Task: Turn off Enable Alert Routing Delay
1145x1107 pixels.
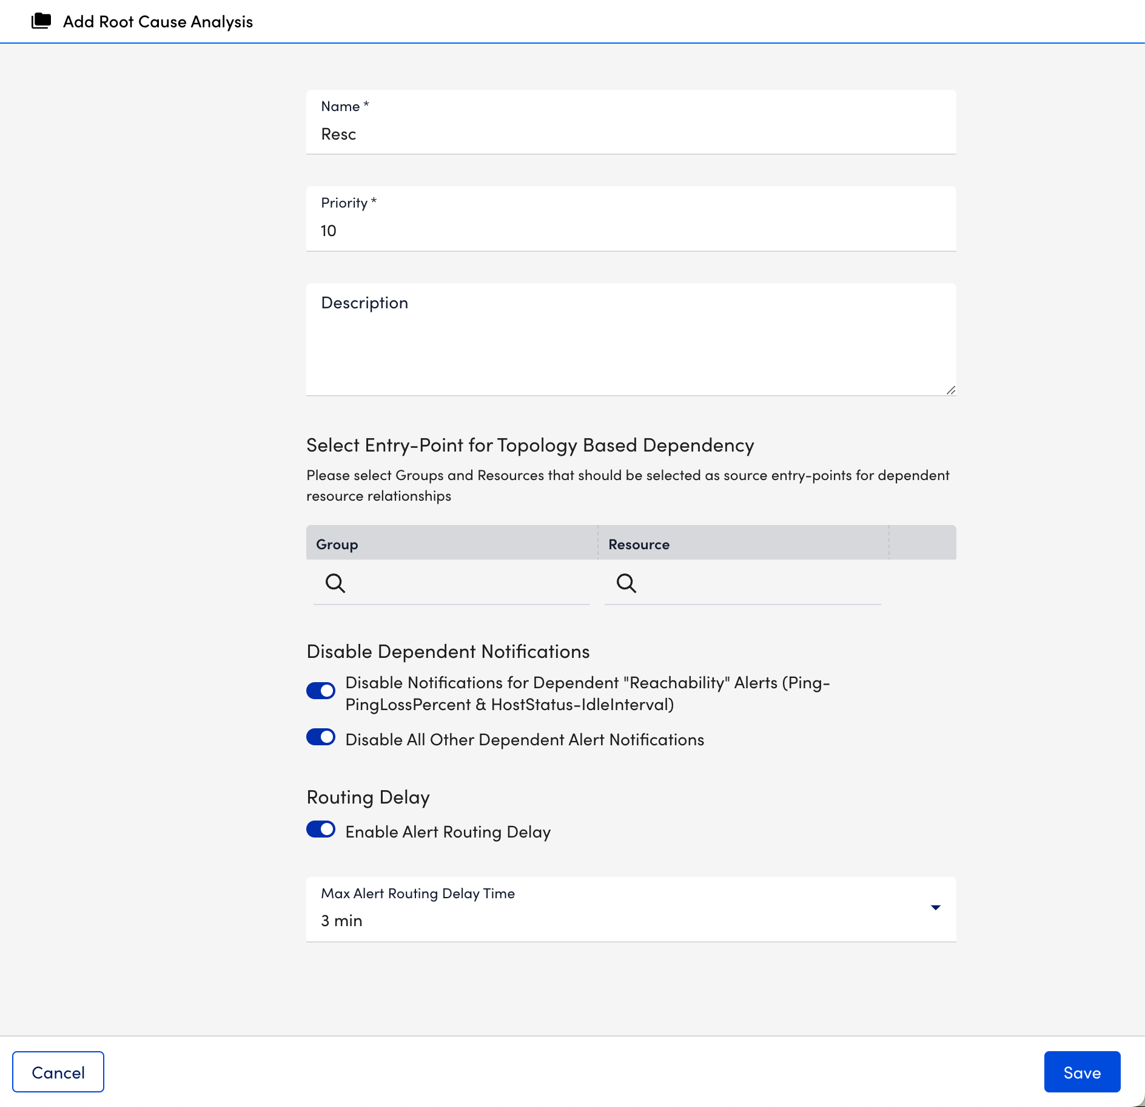Action: click(x=321, y=830)
